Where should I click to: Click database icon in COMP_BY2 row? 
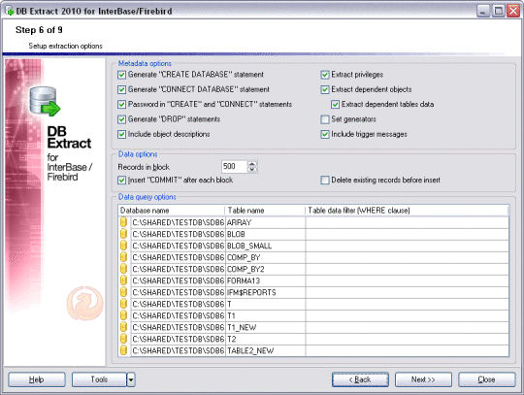pyautogui.click(x=123, y=269)
